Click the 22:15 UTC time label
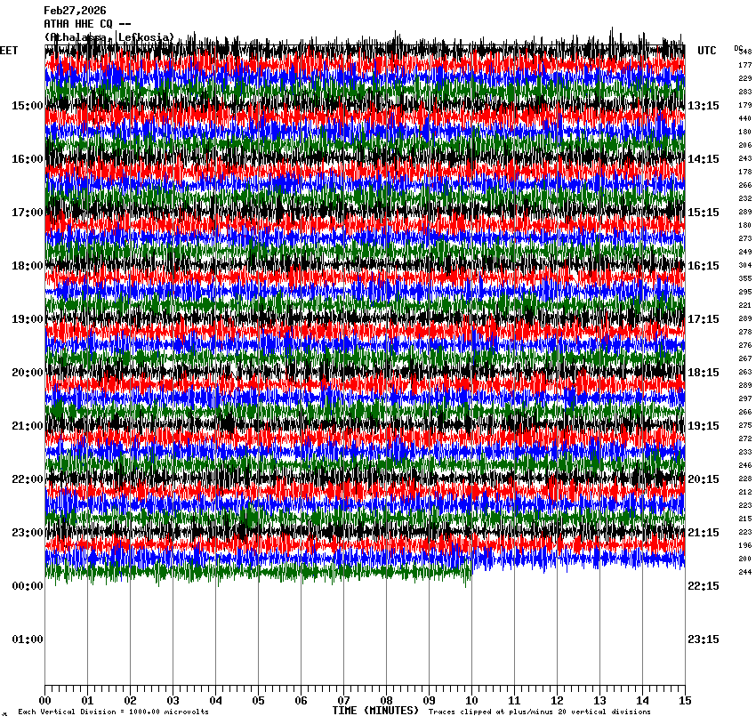The width and height of the screenshot is (756, 724). (704, 586)
